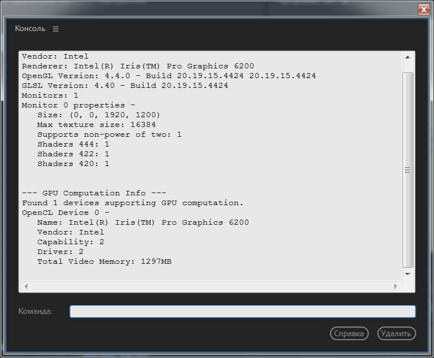Click the 'Renderer: Intel(R) Iris(TM) Pro Graphics 6200' line
434x358 pixels.
tap(138, 66)
